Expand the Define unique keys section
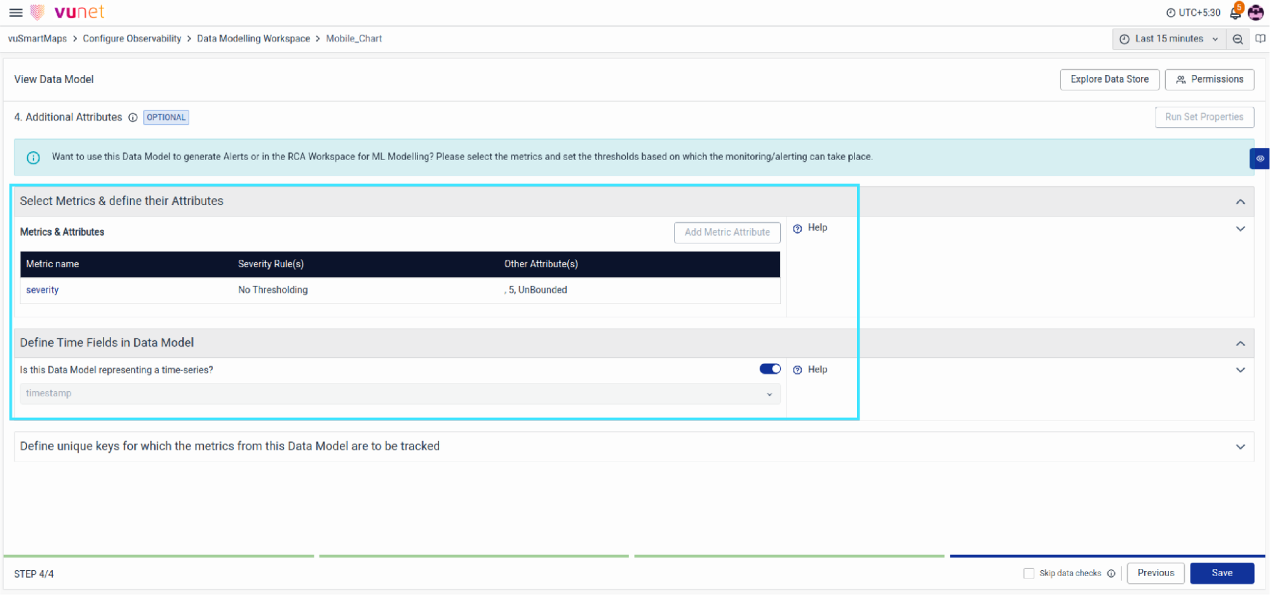 tap(1240, 446)
